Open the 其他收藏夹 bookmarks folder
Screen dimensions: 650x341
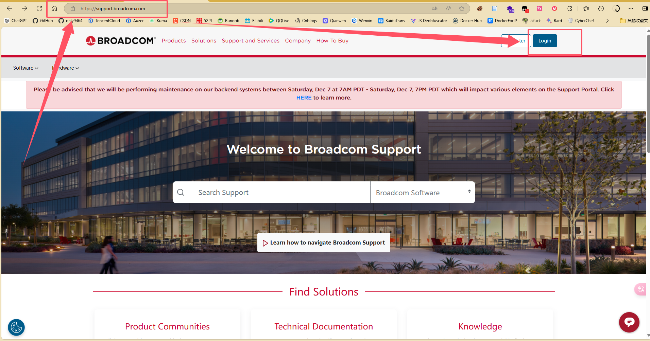click(634, 21)
